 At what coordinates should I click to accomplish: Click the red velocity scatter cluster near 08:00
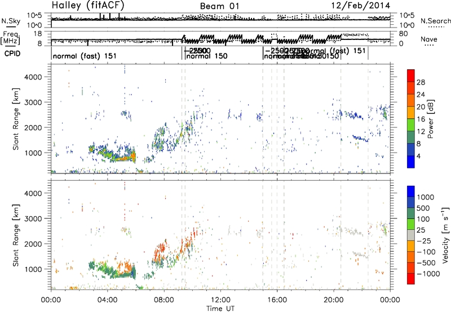(x=161, y=249)
